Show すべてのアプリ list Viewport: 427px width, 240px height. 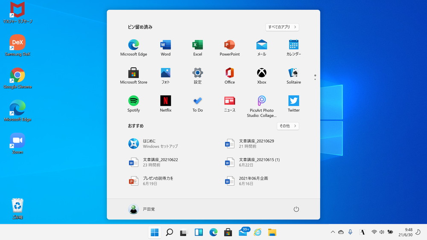pyautogui.click(x=282, y=27)
